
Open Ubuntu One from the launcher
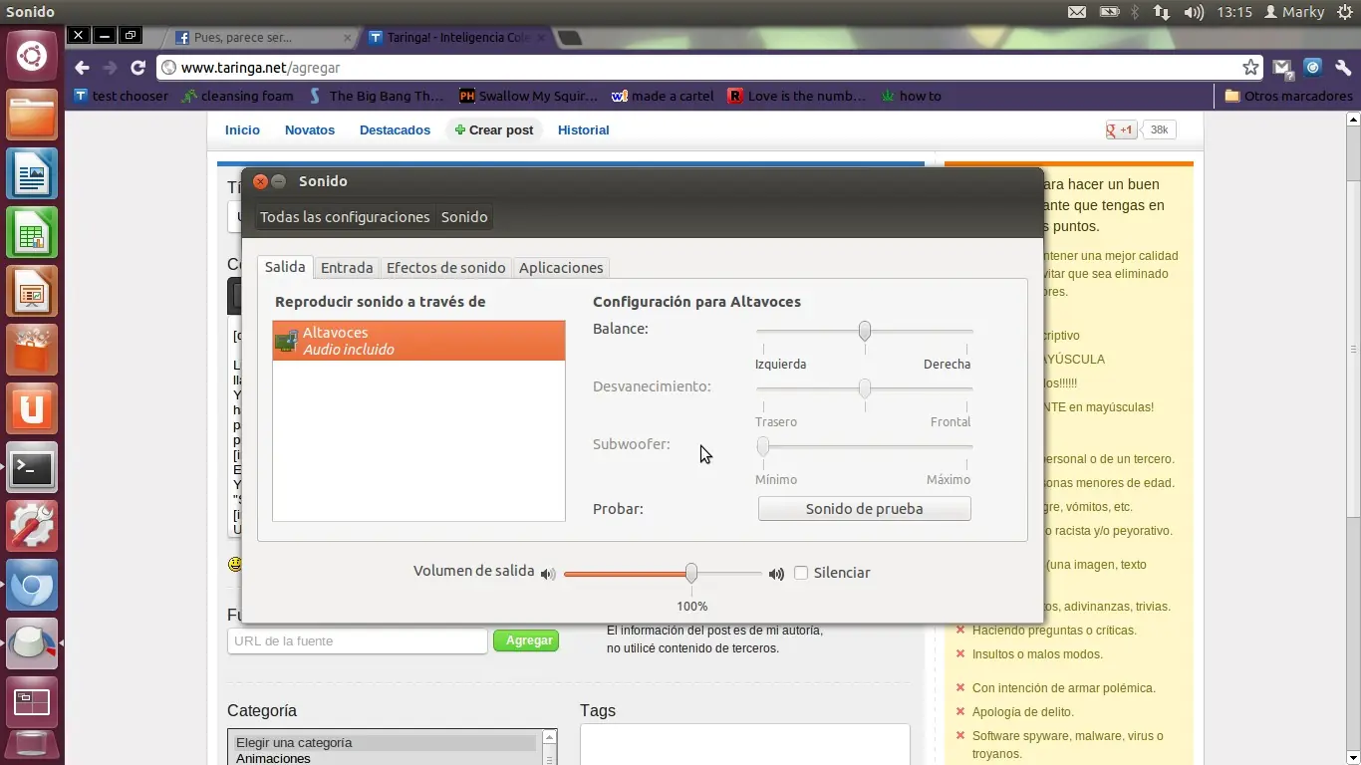(32, 408)
